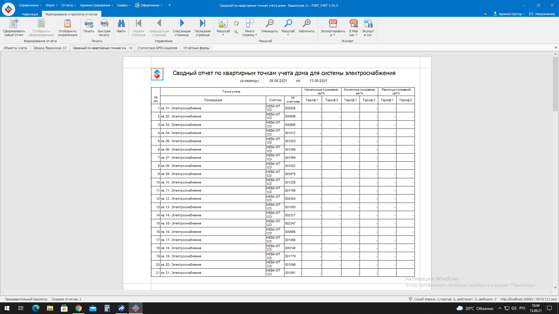The height and width of the screenshot is (314, 559).
Task: Open the Mail app from taskbar
Action: pos(93,308)
